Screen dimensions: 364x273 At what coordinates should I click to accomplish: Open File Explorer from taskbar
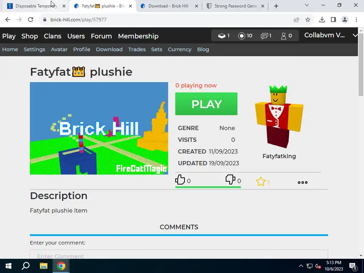pyautogui.click(x=43, y=266)
